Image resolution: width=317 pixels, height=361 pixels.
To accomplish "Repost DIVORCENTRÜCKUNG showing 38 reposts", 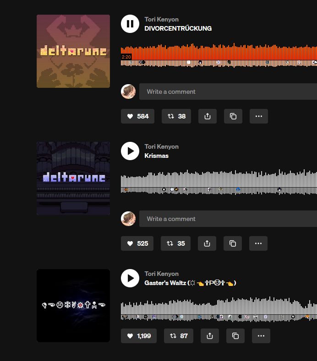I will click(x=176, y=116).
